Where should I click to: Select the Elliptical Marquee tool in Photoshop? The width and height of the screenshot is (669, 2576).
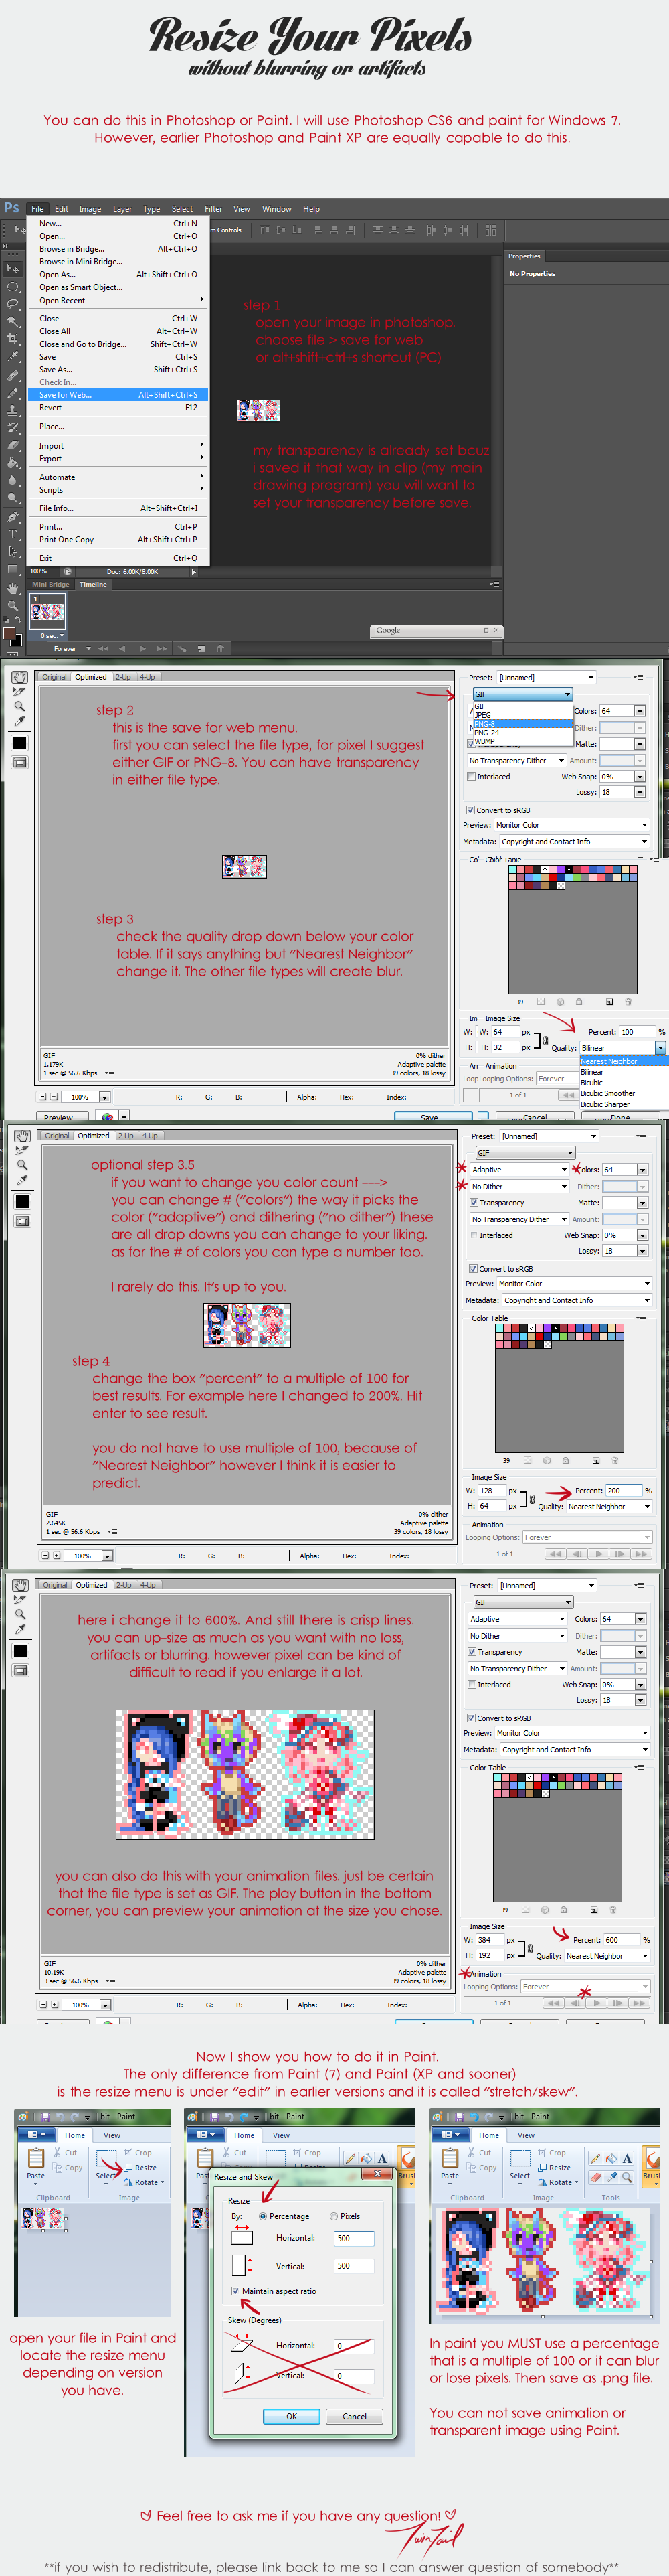(13, 287)
